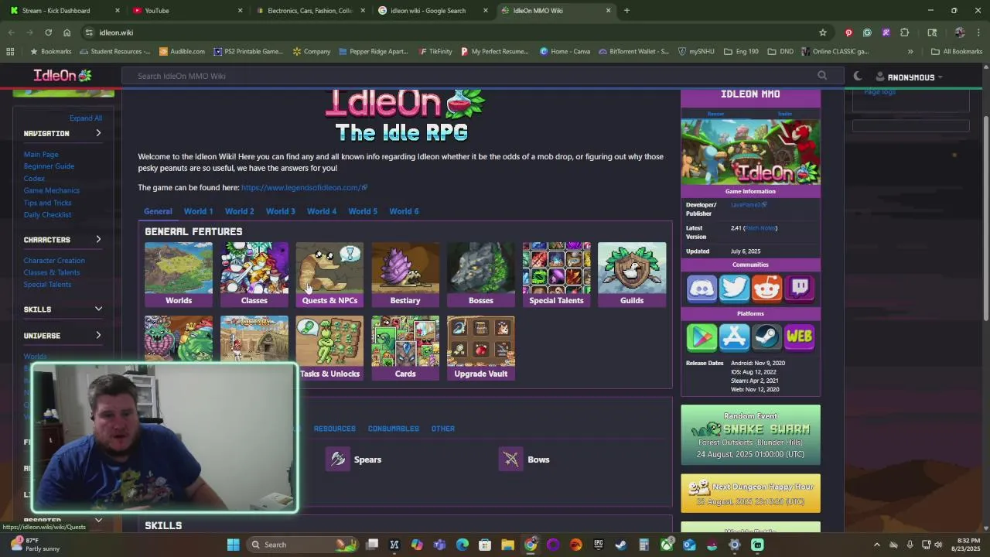This screenshot has width=990, height=557.
Task: Open the Twitch community icon
Action: click(x=800, y=289)
